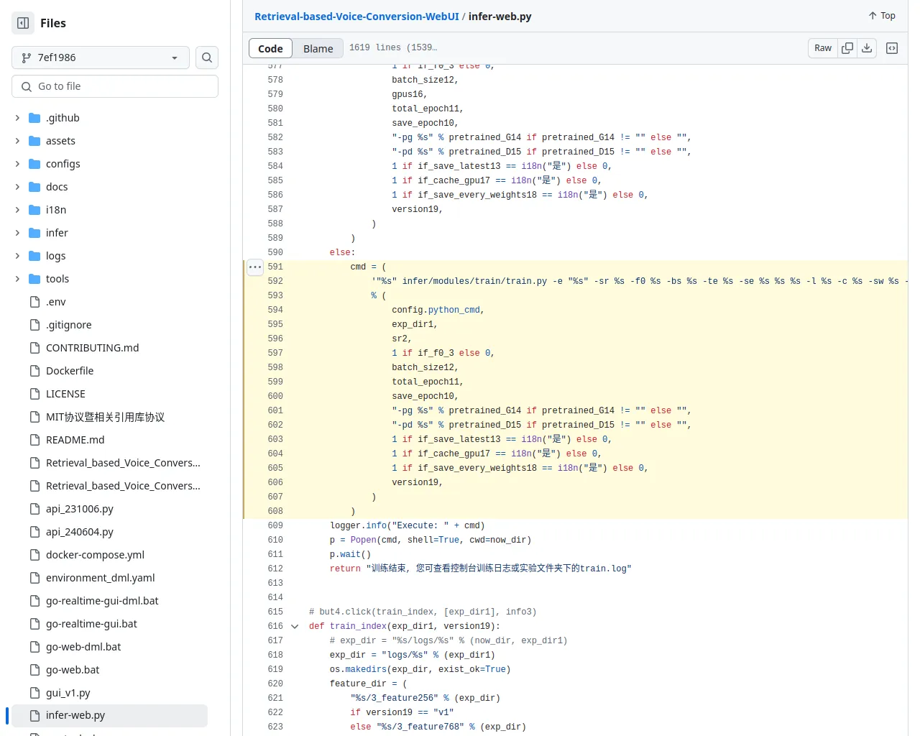Open go-realtime-gui.bat file
This screenshot has width=920, height=736.
click(x=91, y=624)
